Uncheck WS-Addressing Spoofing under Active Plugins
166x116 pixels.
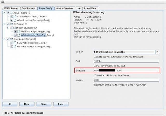[12, 20]
